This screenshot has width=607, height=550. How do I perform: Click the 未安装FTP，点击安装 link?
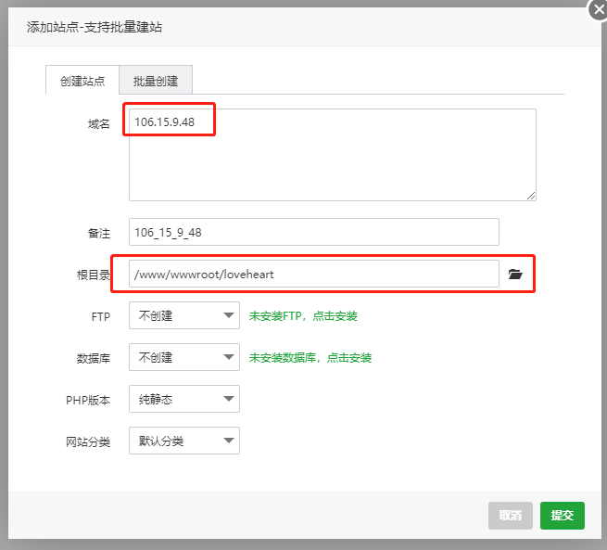[303, 316]
